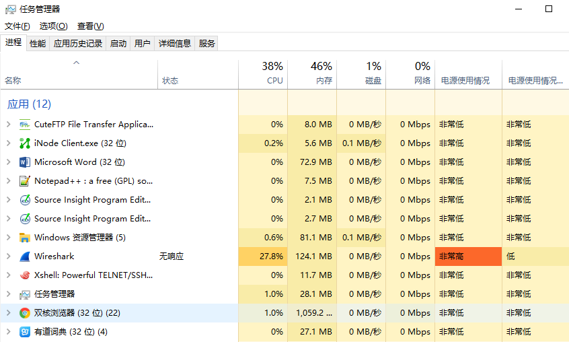Click the 1,059.2 memory value for 双核浏览器

[x=314, y=313]
